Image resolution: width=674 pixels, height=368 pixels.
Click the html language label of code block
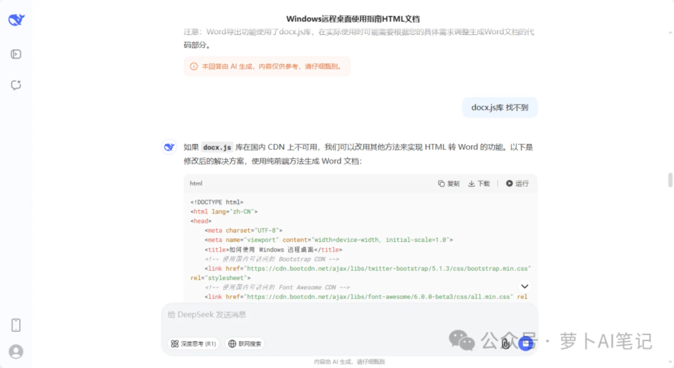coord(196,183)
